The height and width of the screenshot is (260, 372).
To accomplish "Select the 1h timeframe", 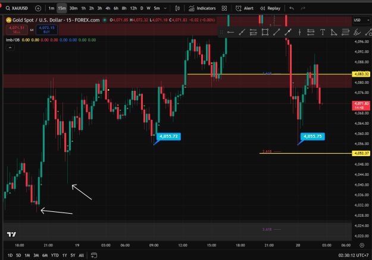I will point(83,8).
